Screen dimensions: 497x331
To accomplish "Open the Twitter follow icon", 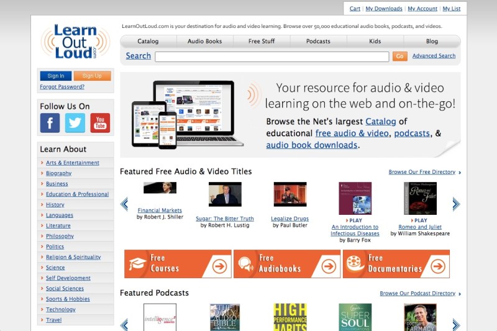I will 75,123.
